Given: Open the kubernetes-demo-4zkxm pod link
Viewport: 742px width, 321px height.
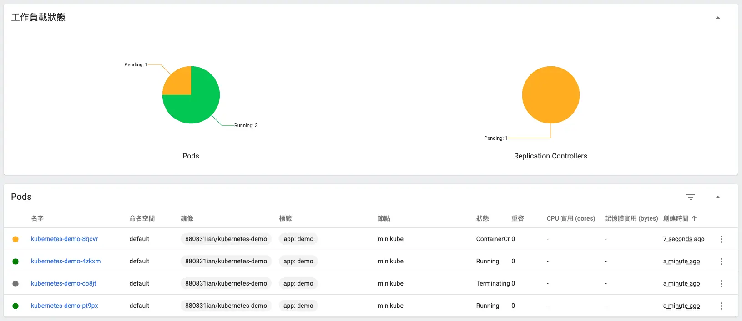Looking at the screenshot, I should (66, 261).
